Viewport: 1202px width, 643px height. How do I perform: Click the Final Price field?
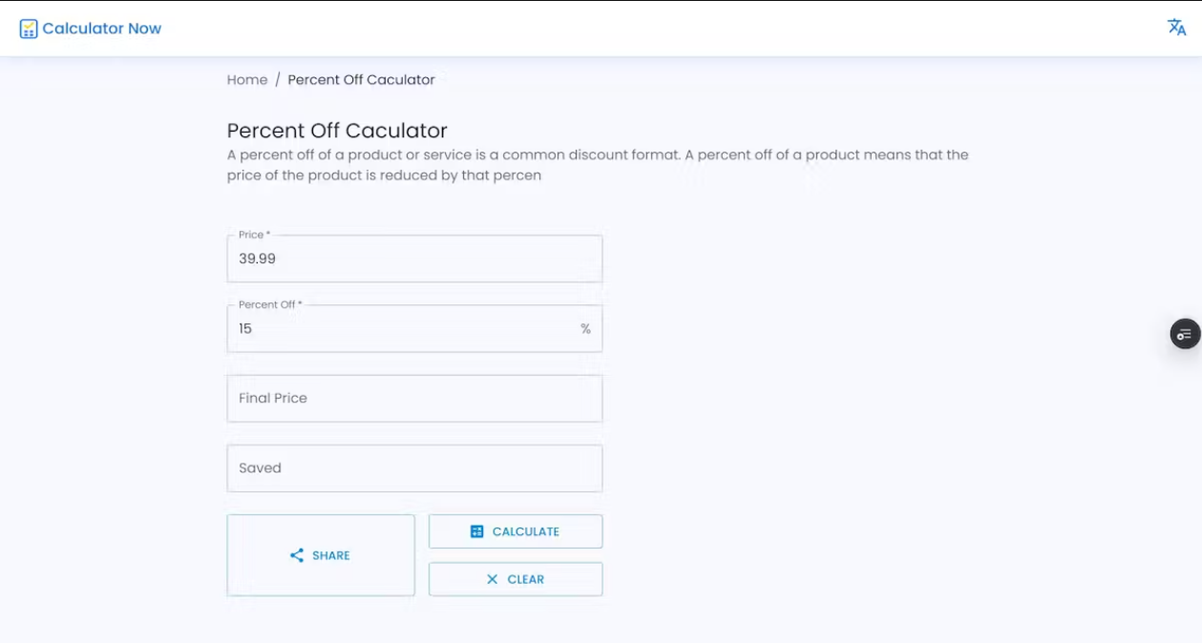414,399
